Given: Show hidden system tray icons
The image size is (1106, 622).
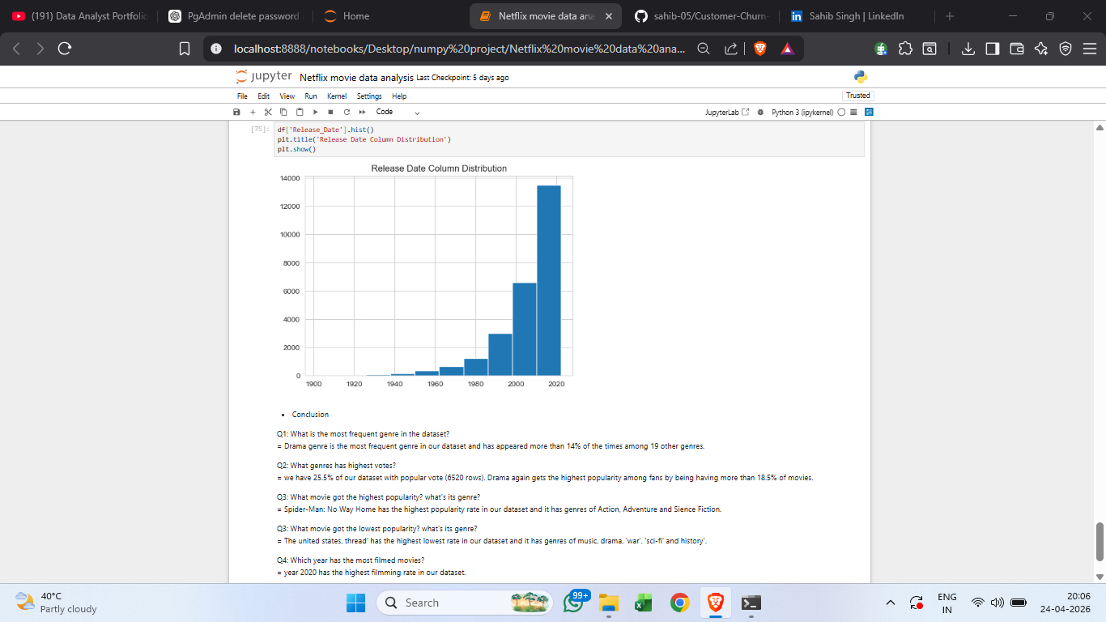Looking at the screenshot, I should pos(891,603).
